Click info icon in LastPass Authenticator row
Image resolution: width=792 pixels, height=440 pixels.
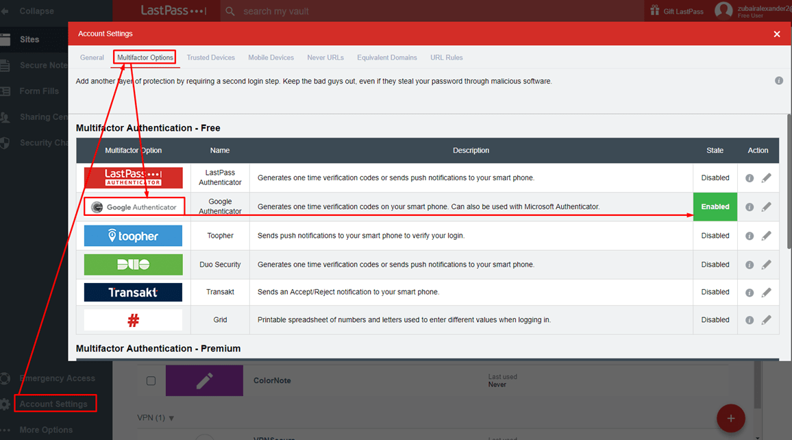[750, 178]
